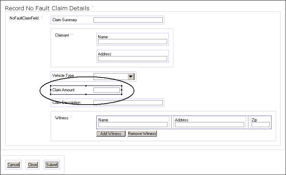Screen dimensions: 286x175
Task: Collapse the Record No Fault Claim Details section
Action: pos(93,7)
